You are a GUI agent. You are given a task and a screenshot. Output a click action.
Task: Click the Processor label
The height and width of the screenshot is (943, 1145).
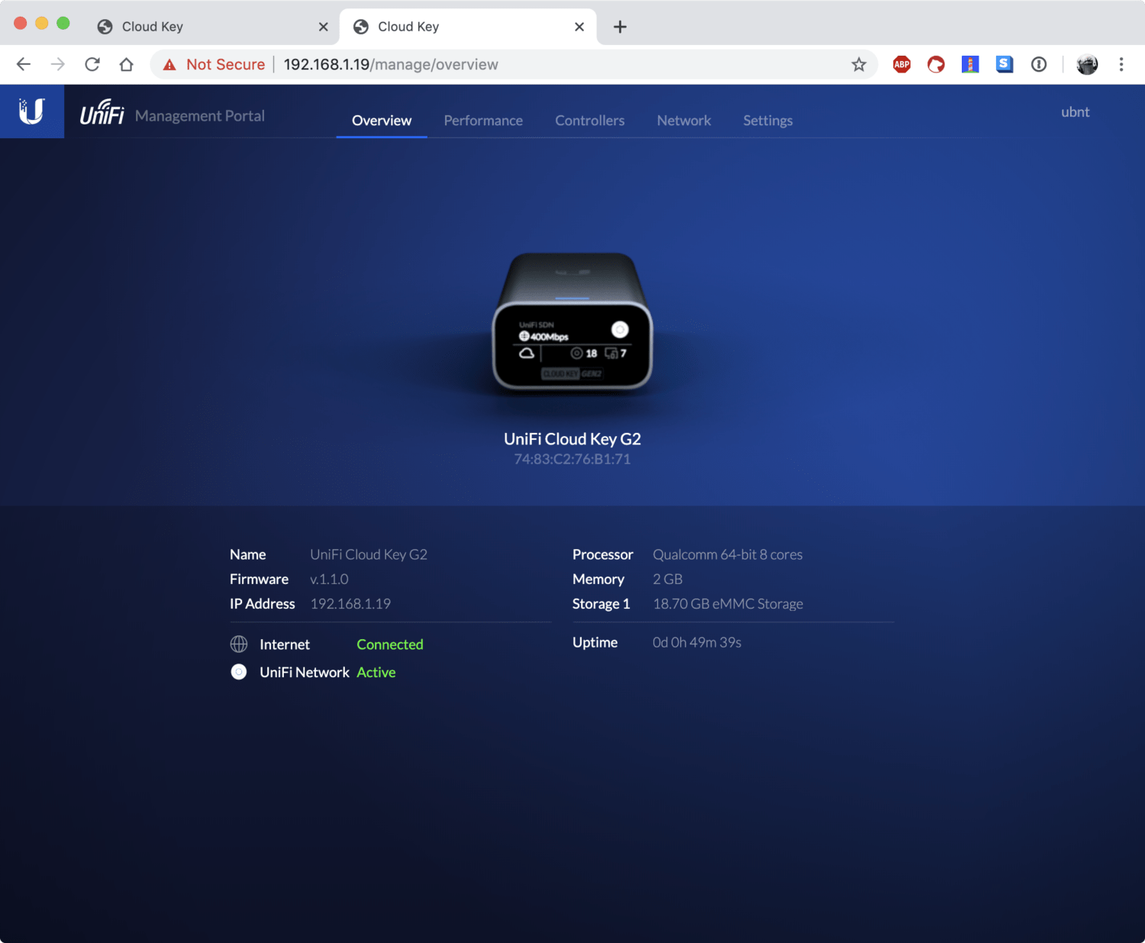(x=603, y=554)
